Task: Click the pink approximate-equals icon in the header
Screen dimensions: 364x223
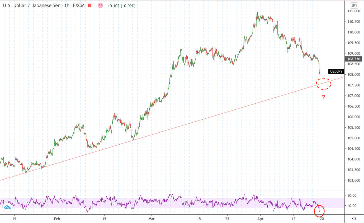Action: click(100, 5)
